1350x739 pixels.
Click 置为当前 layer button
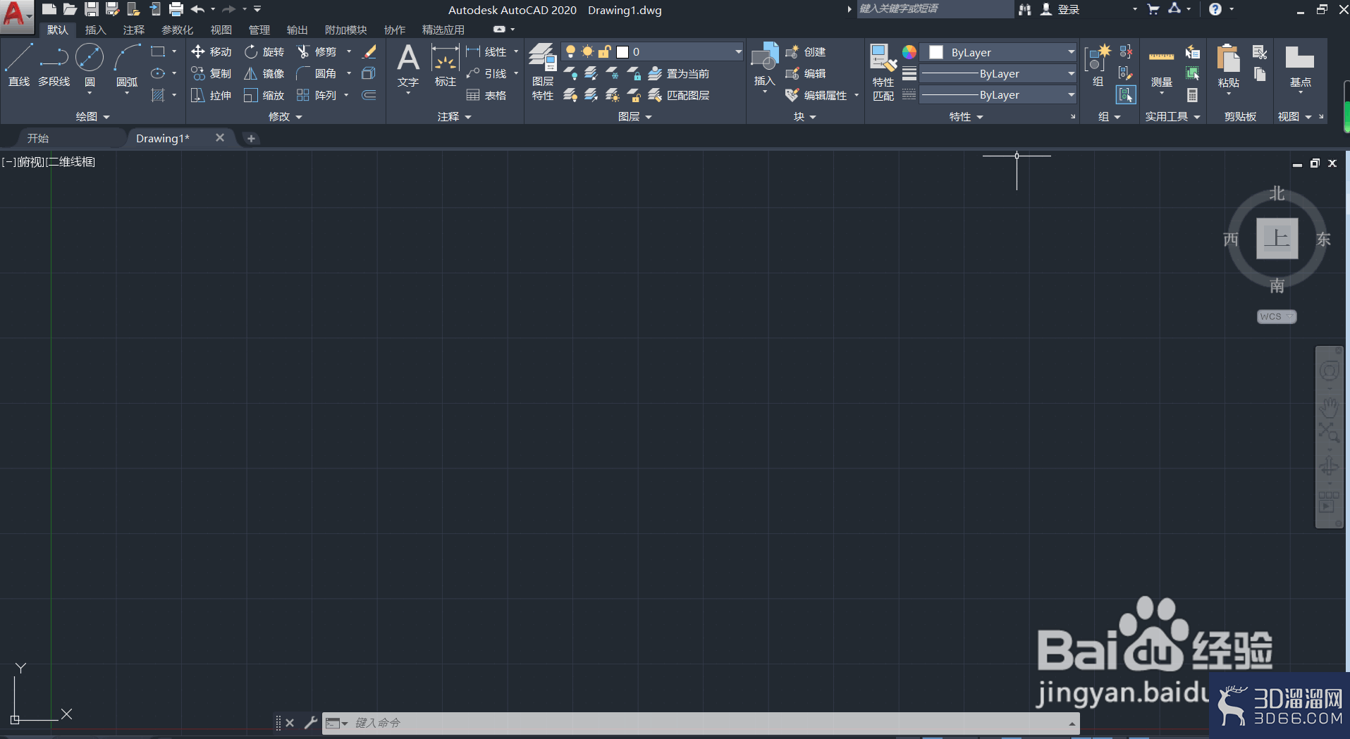click(x=679, y=73)
